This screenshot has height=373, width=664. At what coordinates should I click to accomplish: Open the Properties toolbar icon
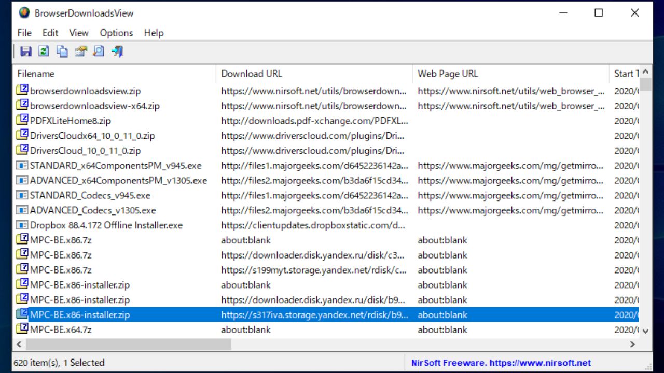pyautogui.click(x=80, y=51)
